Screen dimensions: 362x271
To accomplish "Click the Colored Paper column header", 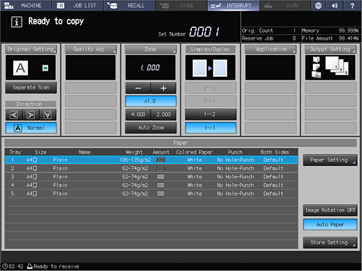I will click(x=194, y=152).
